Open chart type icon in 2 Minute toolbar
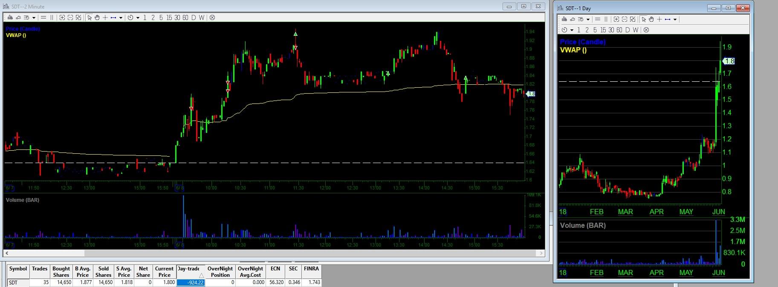 (x=10, y=17)
